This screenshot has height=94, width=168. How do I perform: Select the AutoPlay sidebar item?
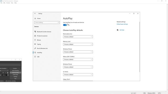[40, 52]
